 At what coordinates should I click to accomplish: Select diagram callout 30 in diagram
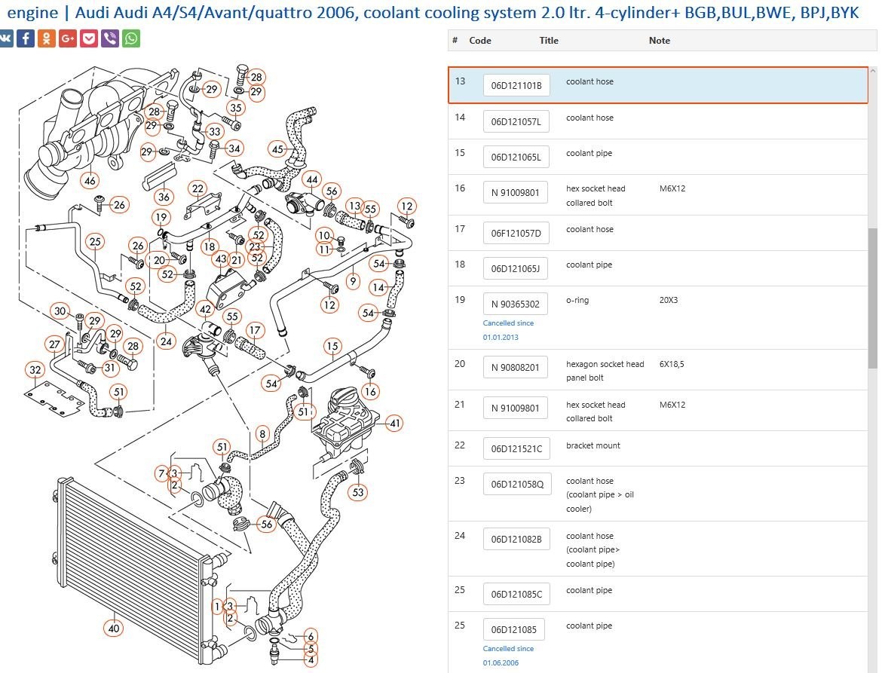(60, 310)
